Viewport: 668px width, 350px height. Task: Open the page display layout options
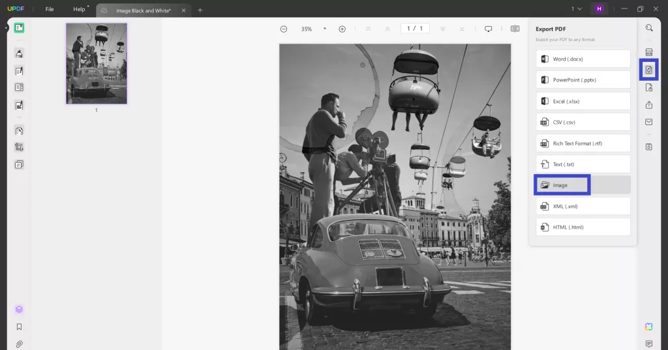tap(515, 29)
